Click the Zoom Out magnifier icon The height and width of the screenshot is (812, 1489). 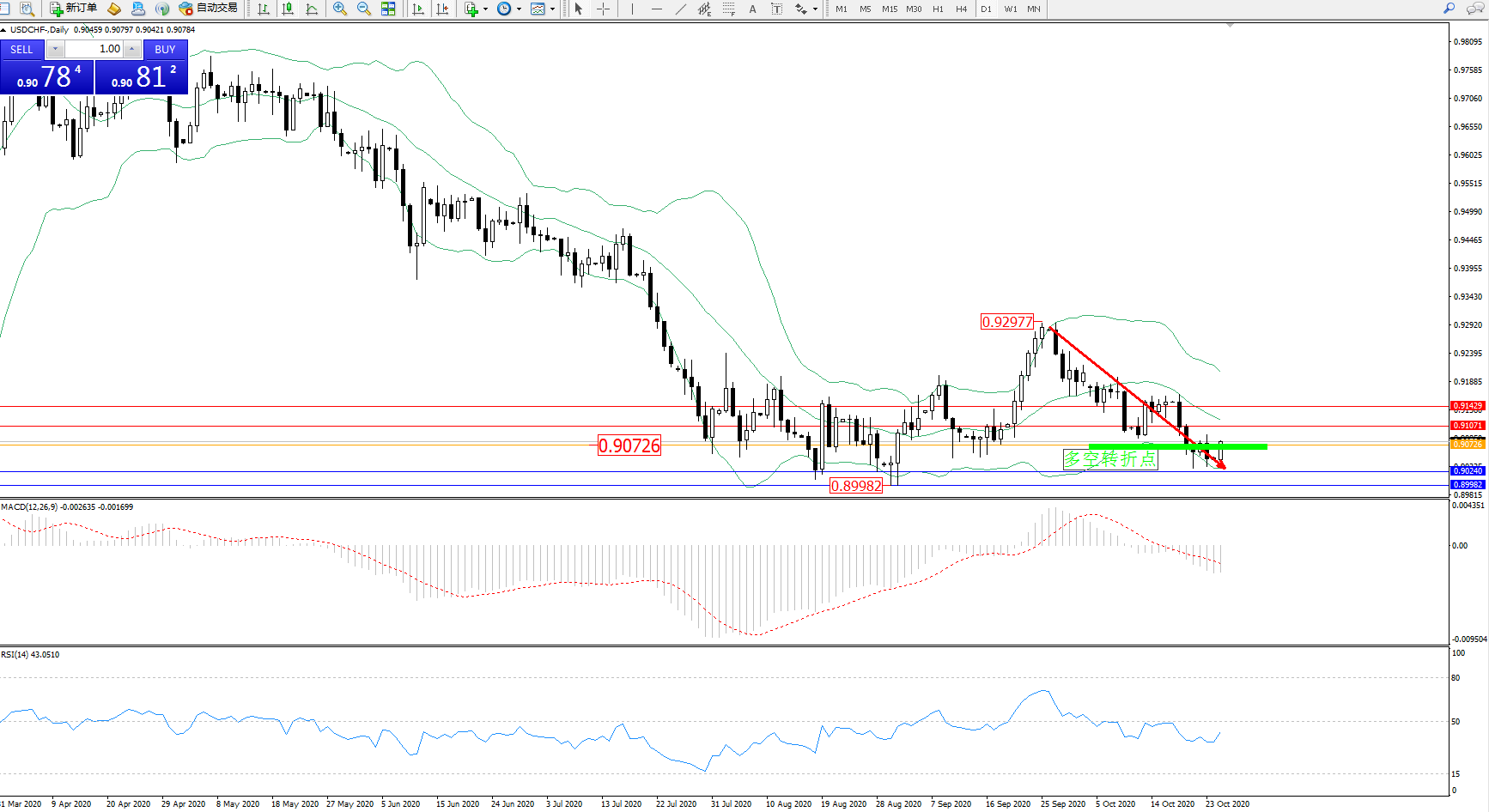click(x=363, y=9)
